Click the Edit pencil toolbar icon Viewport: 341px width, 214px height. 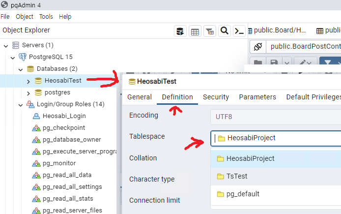303,62
